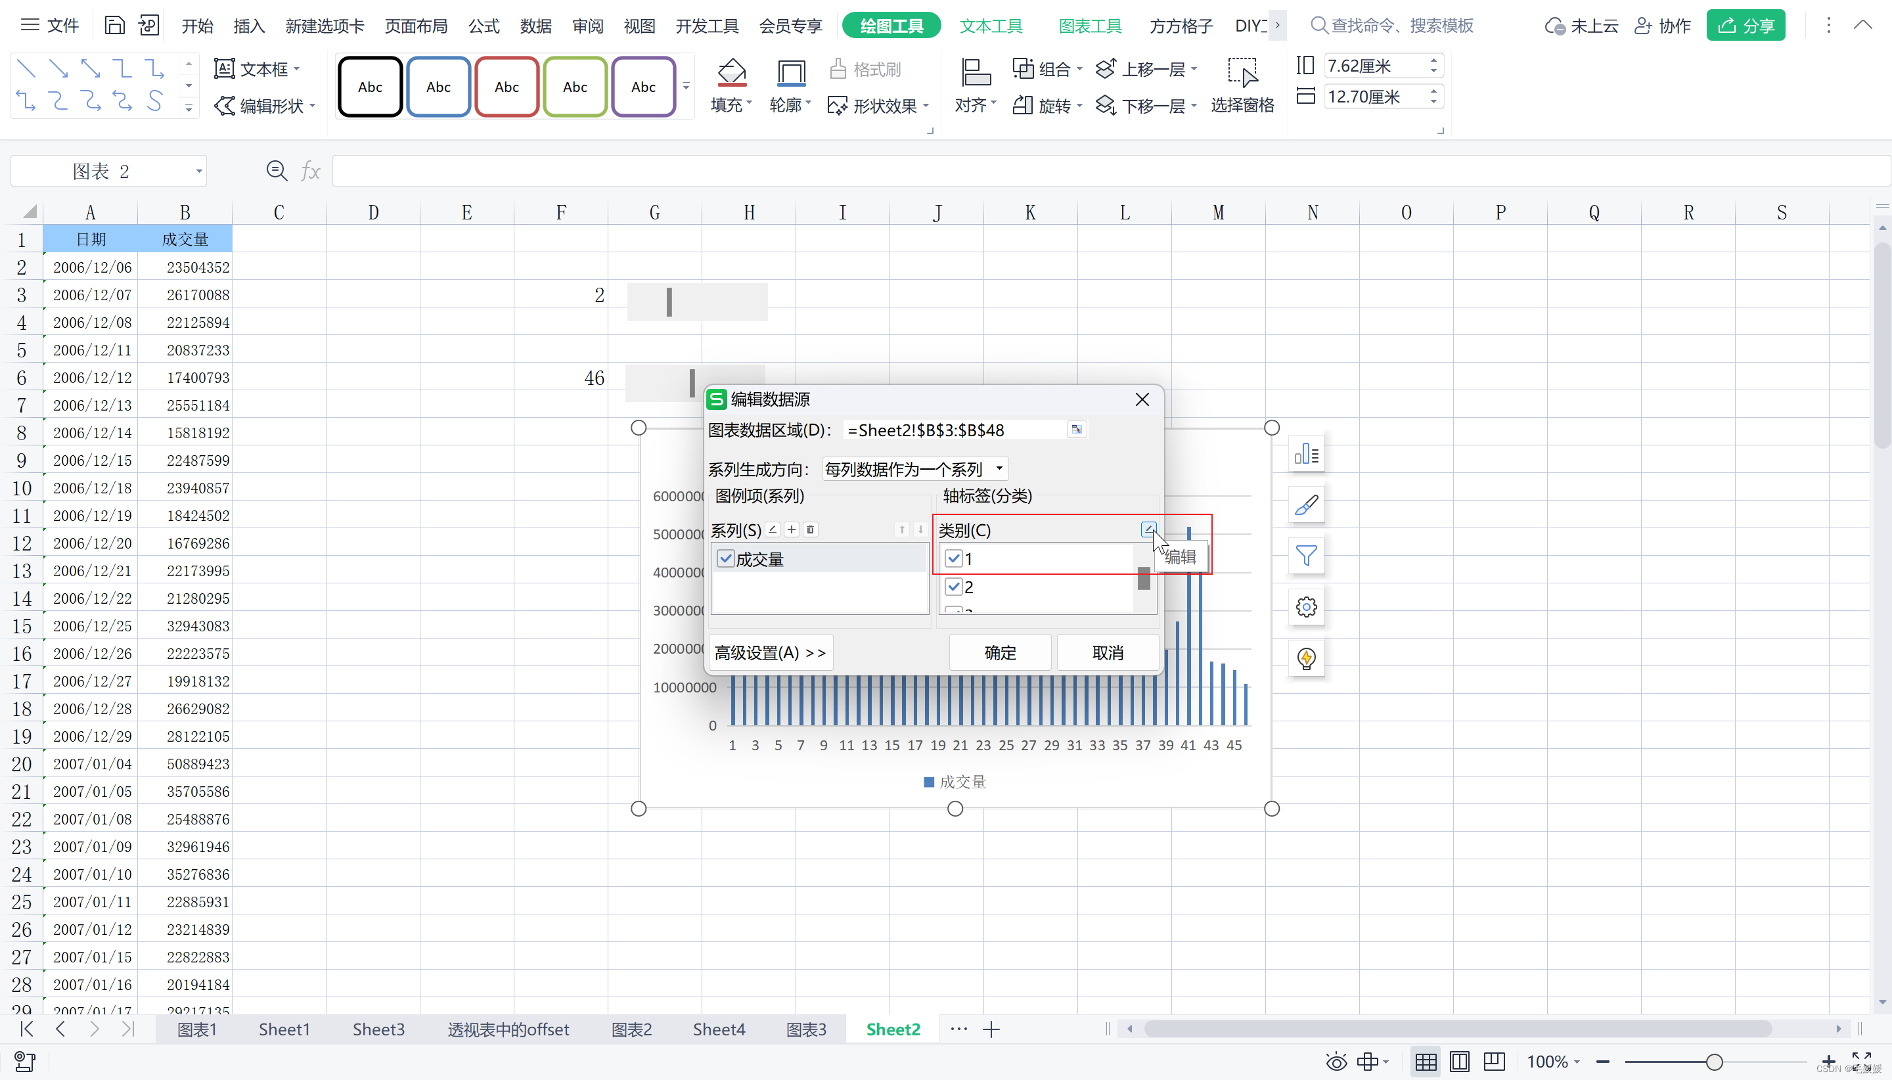Switch to Sheet4 tab

[719, 1029]
